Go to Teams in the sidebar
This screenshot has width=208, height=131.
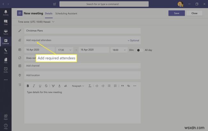6,32
